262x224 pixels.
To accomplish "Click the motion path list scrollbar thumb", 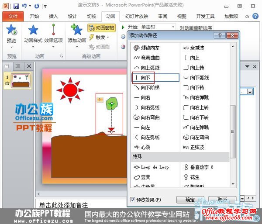I will [x=233, y=131].
